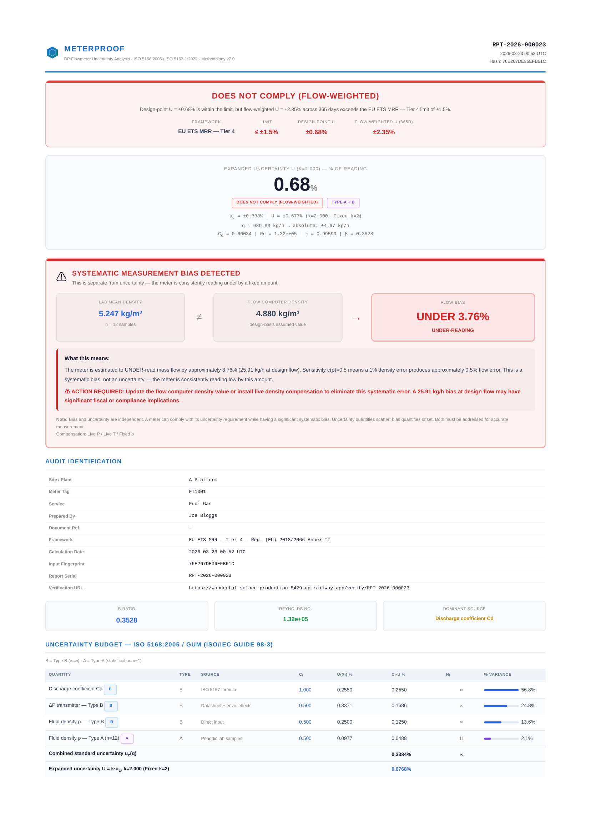Click the A badge on Fluid density Type A
The width and height of the screenshot is (591, 836).
127,739
